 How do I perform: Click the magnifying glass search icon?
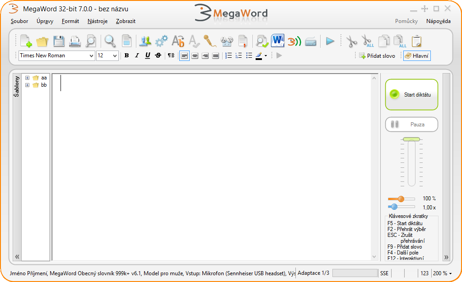tap(110, 41)
